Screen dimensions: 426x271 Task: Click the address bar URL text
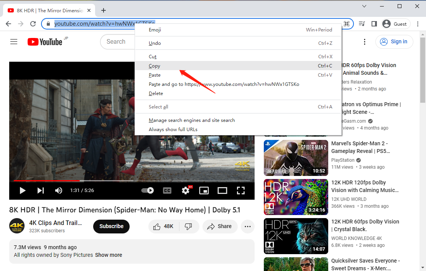tap(105, 24)
